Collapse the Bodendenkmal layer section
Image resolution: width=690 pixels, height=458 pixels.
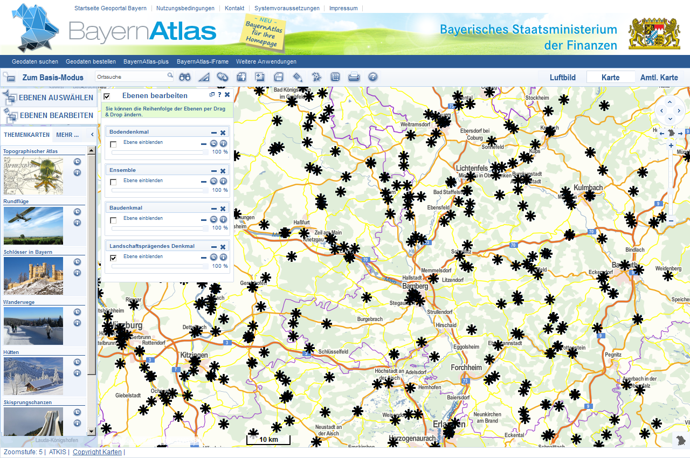[214, 133]
